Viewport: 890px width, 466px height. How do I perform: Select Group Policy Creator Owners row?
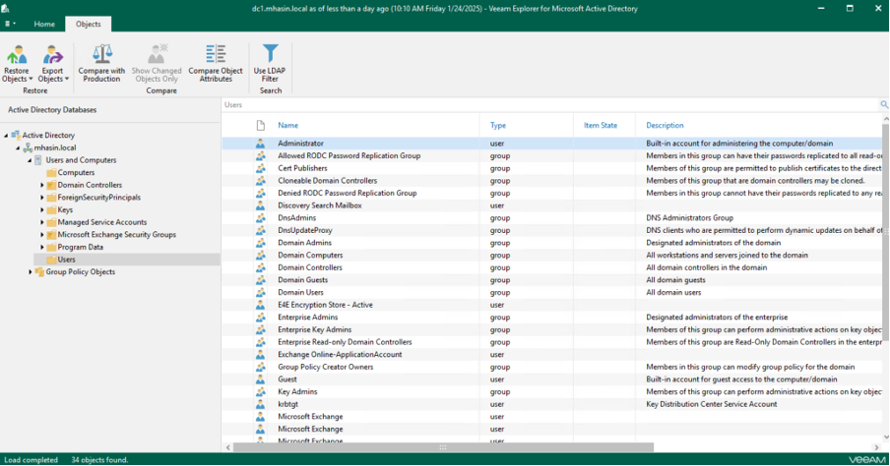point(551,367)
